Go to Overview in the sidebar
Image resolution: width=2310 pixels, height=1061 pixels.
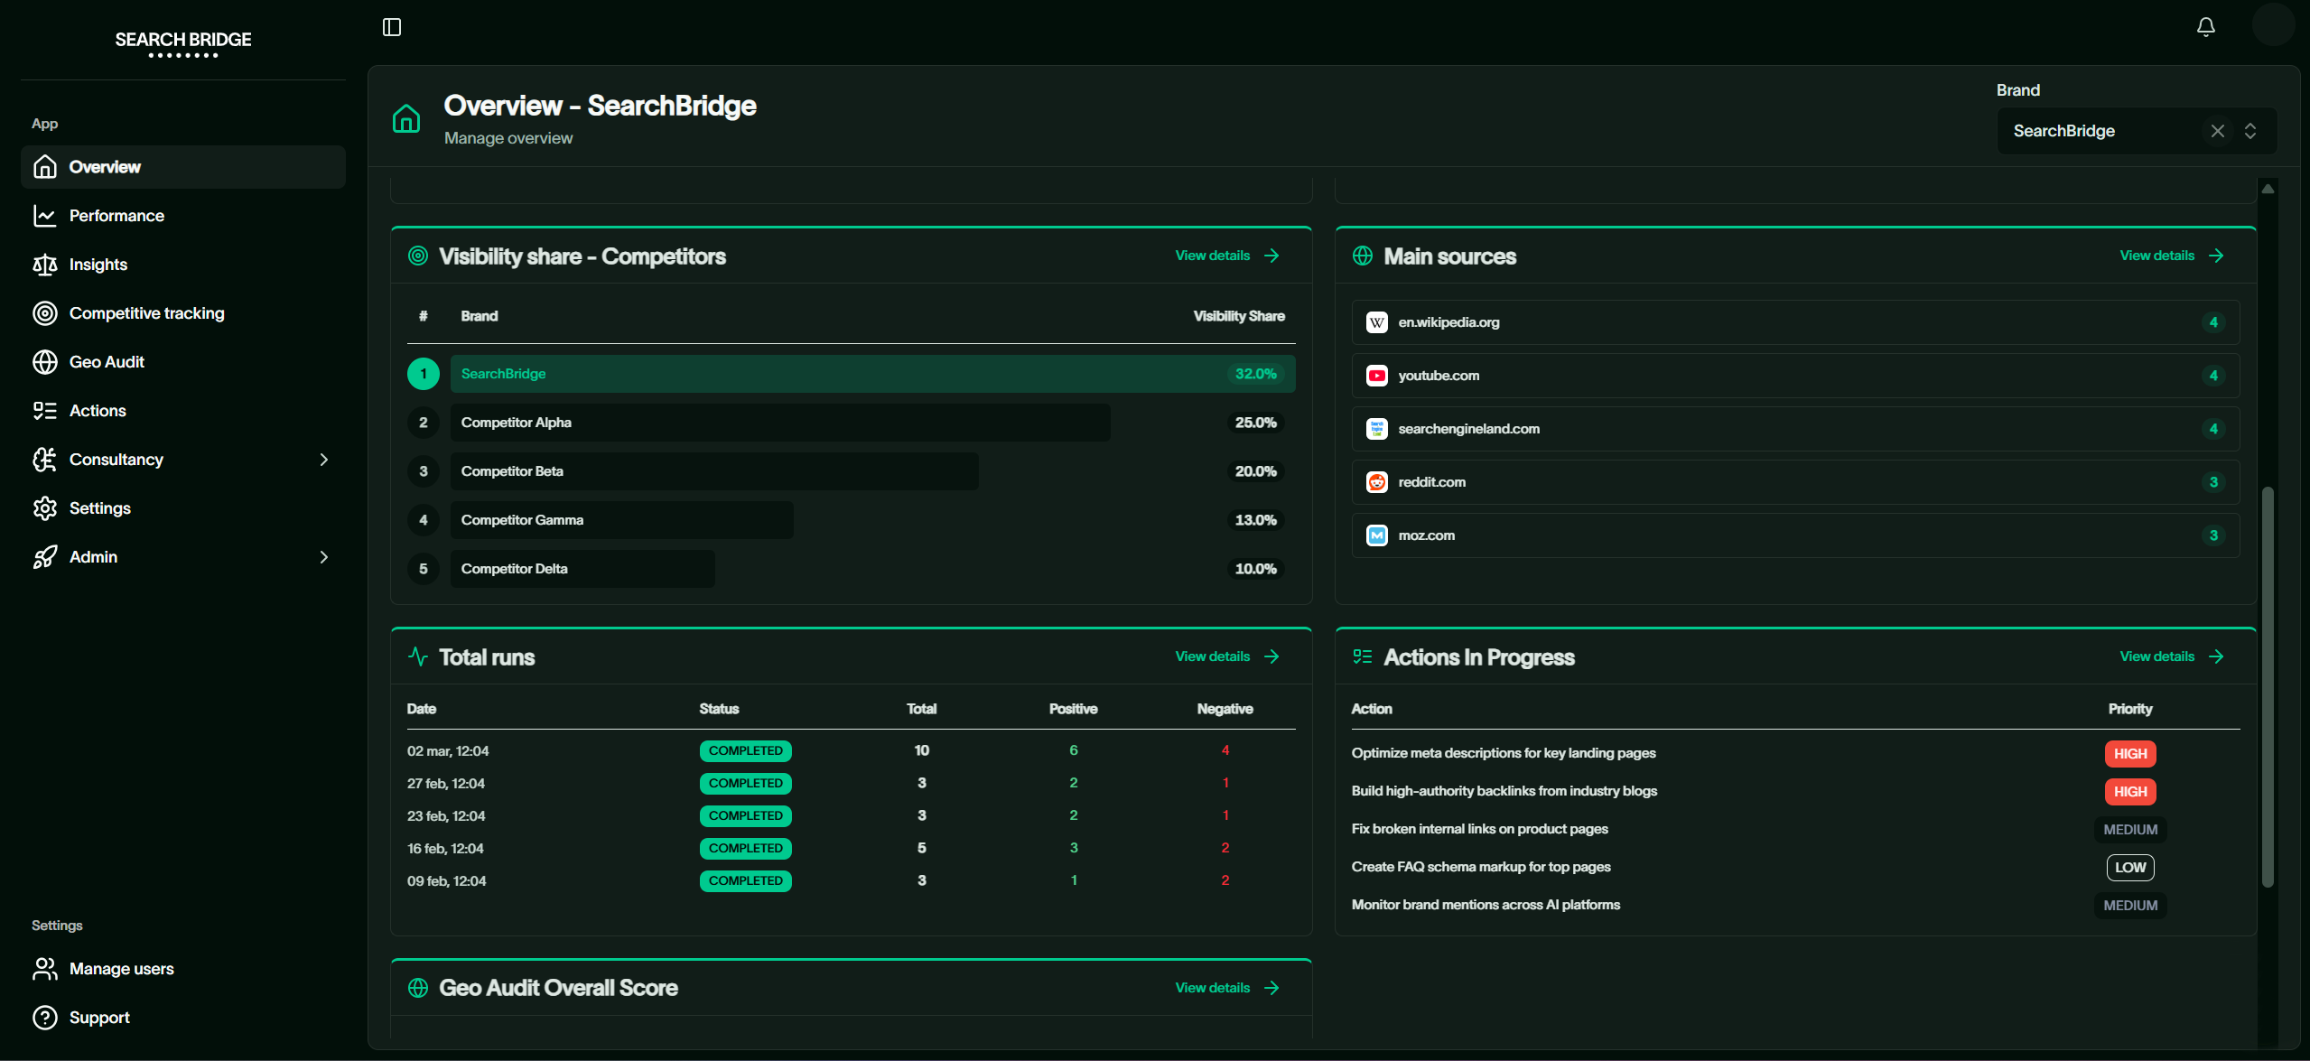[183, 167]
